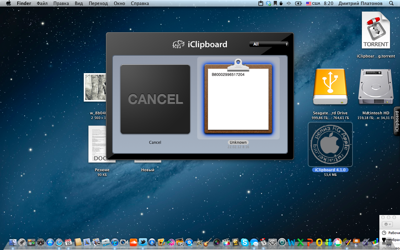The height and width of the screenshot is (250, 400).
Task: Select the Seagate external drive icon
Action: (330, 87)
